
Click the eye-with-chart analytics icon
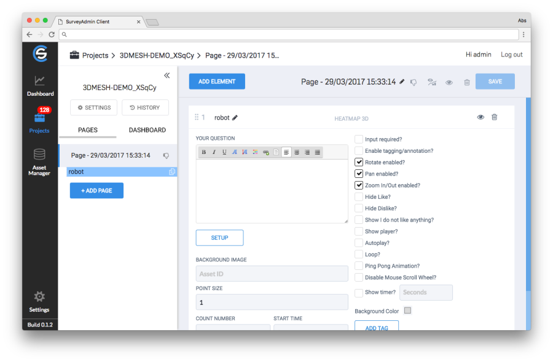(432, 82)
